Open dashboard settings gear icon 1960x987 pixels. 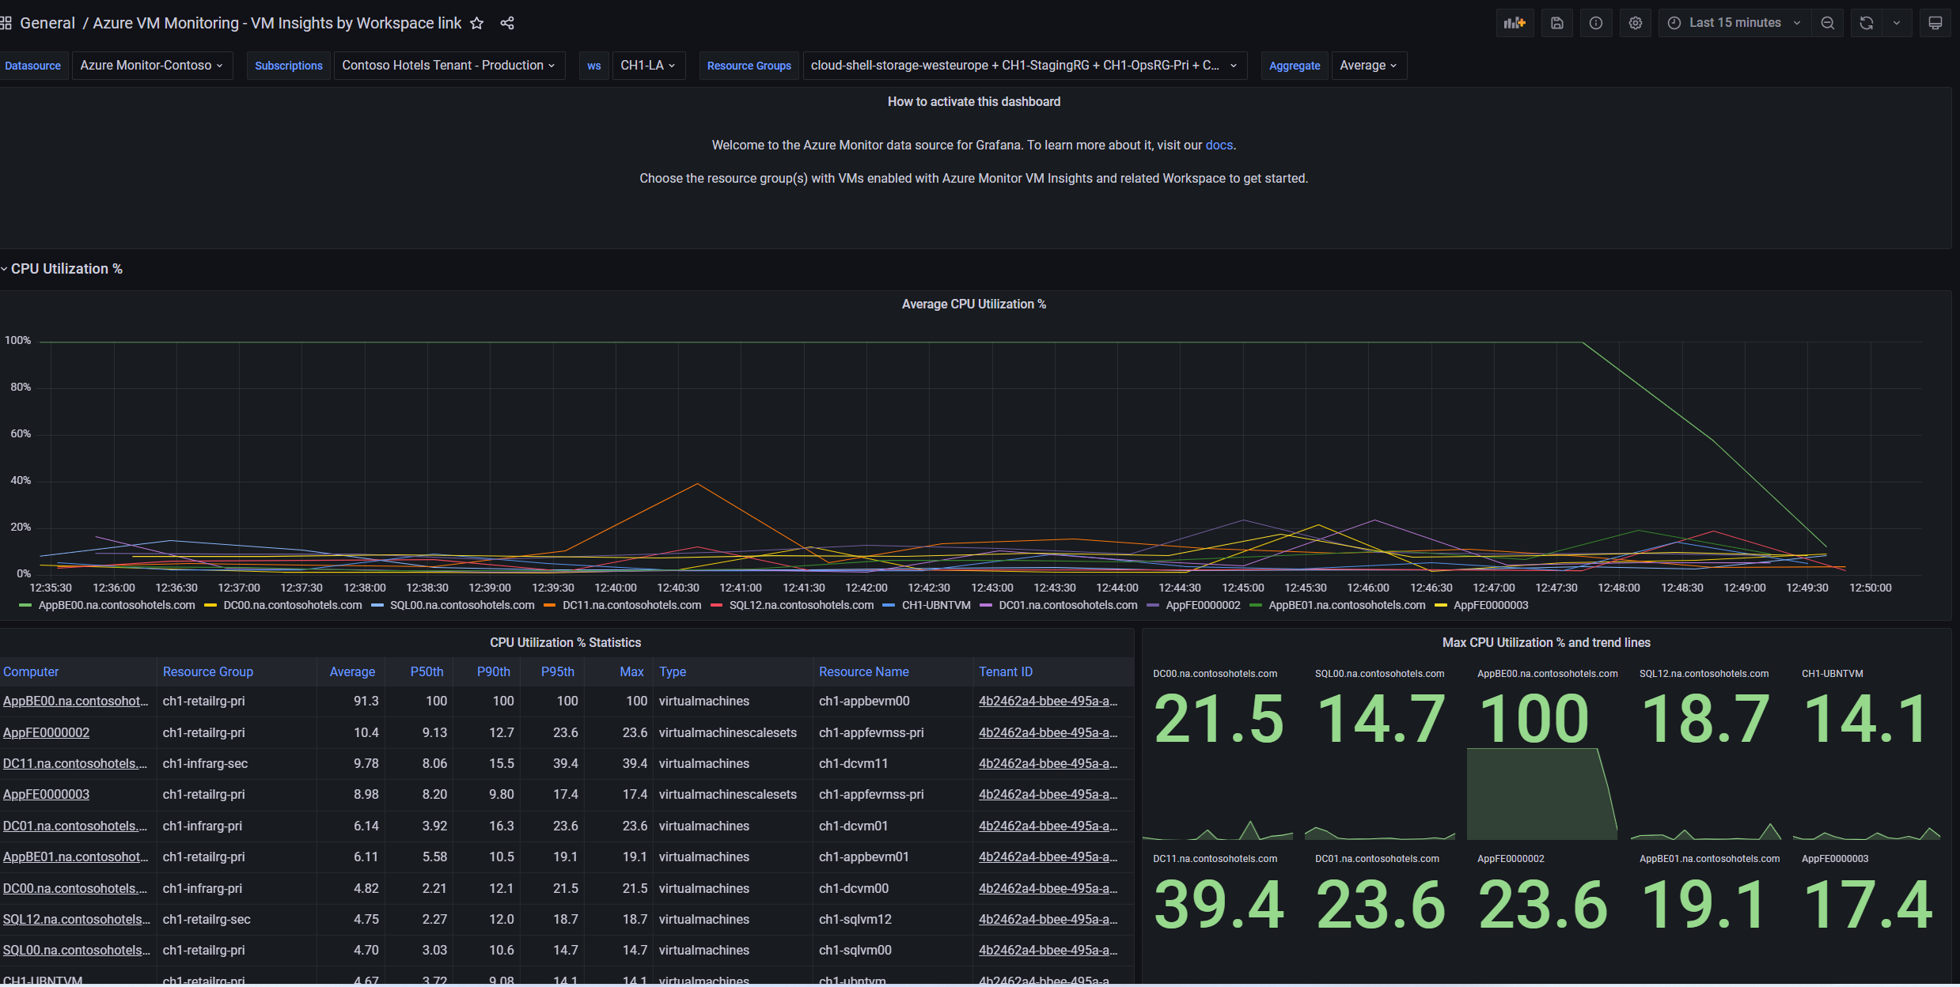pyautogui.click(x=1636, y=23)
